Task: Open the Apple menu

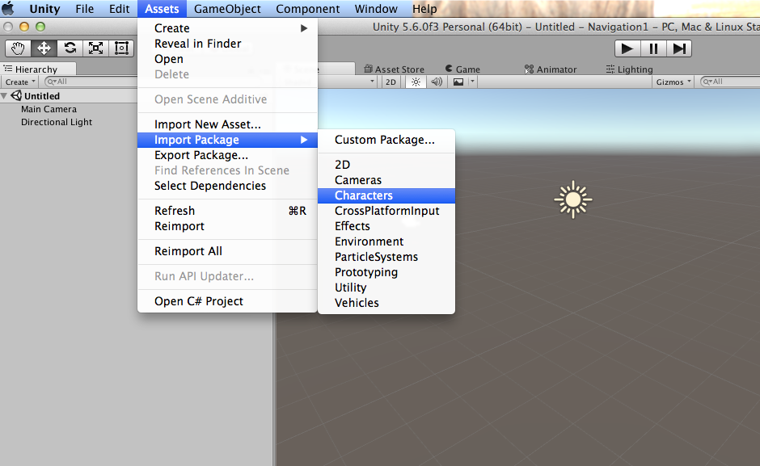Action: 8,9
